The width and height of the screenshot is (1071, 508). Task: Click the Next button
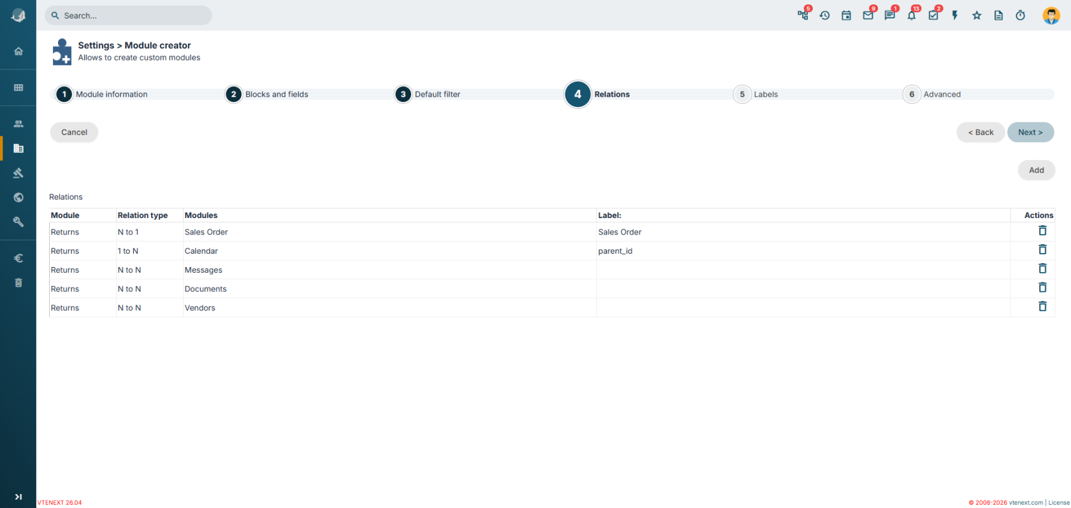pyautogui.click(x=1030, y=132)
